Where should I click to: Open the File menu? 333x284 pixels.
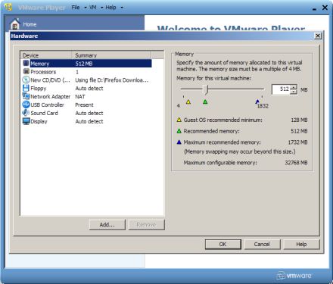tap(76, 8)
